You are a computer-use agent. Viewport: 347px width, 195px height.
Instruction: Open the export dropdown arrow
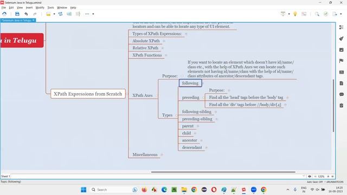click(x=341, y=14)
